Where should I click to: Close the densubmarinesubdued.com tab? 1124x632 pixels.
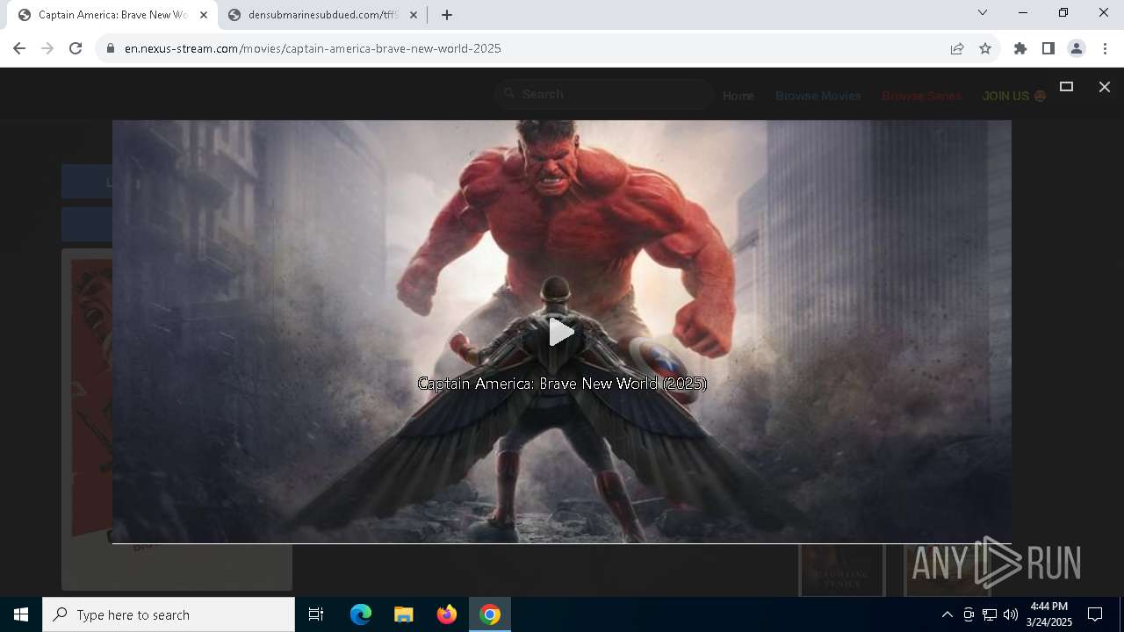tap(414, 15)
